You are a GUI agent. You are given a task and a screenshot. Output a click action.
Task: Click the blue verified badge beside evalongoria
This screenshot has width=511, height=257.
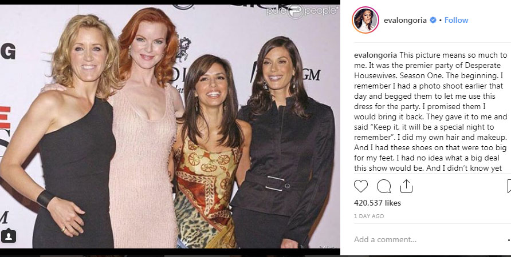coord(433,20)
